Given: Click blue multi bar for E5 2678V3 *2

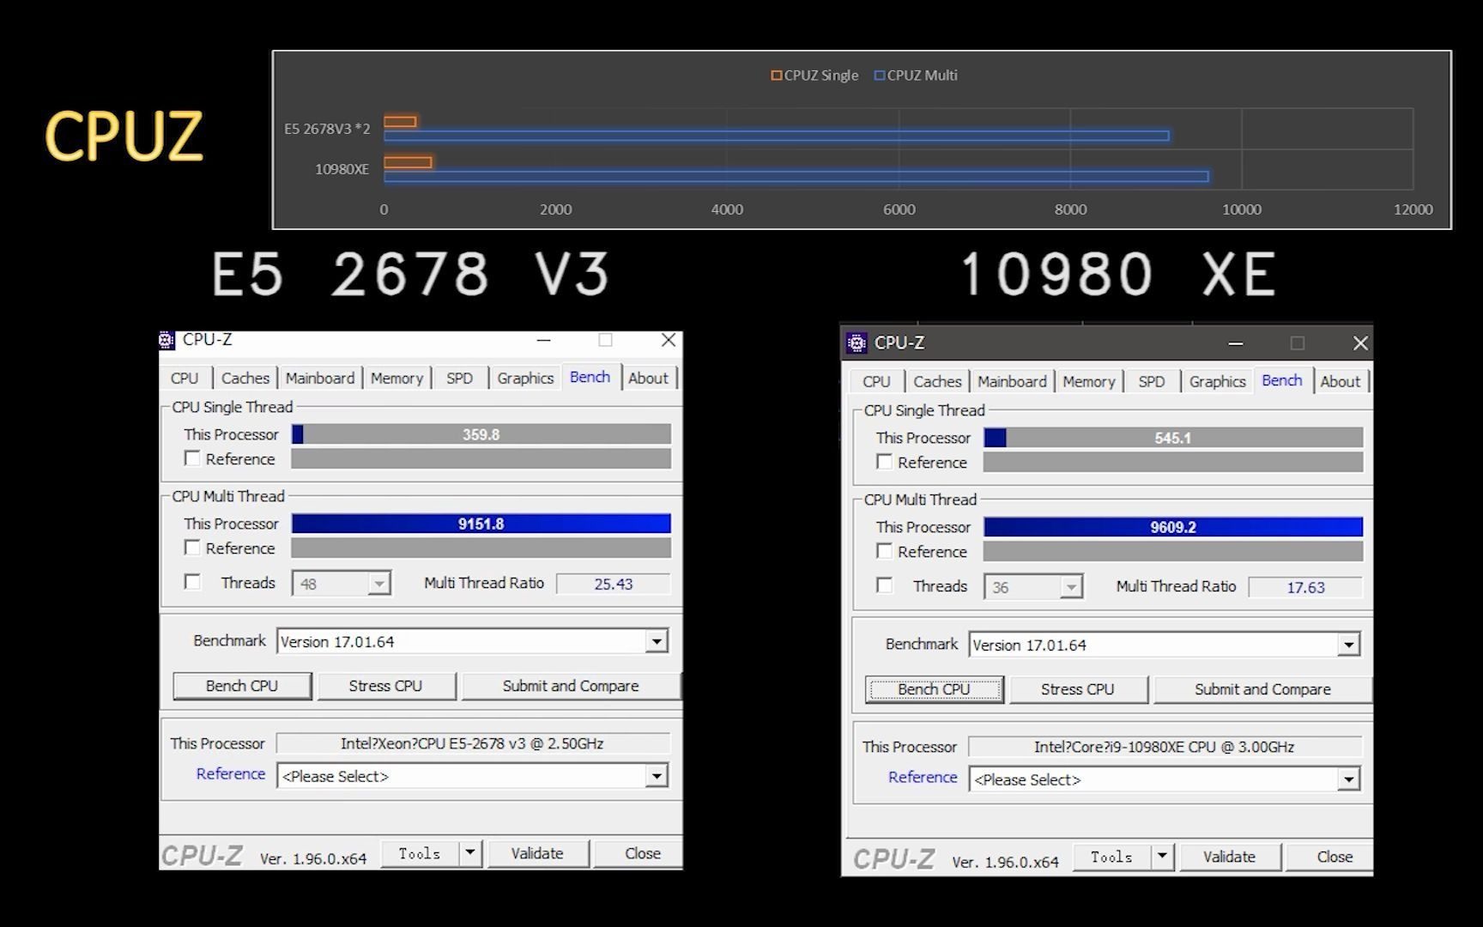Looking at the screenshot, I should (x=777, y=136).
